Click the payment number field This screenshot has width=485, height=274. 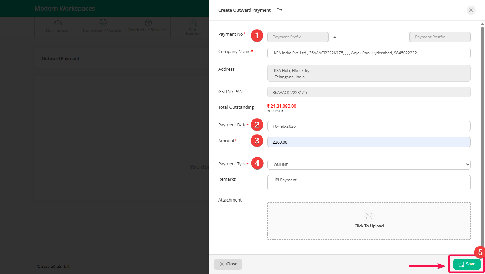point(369,37)
